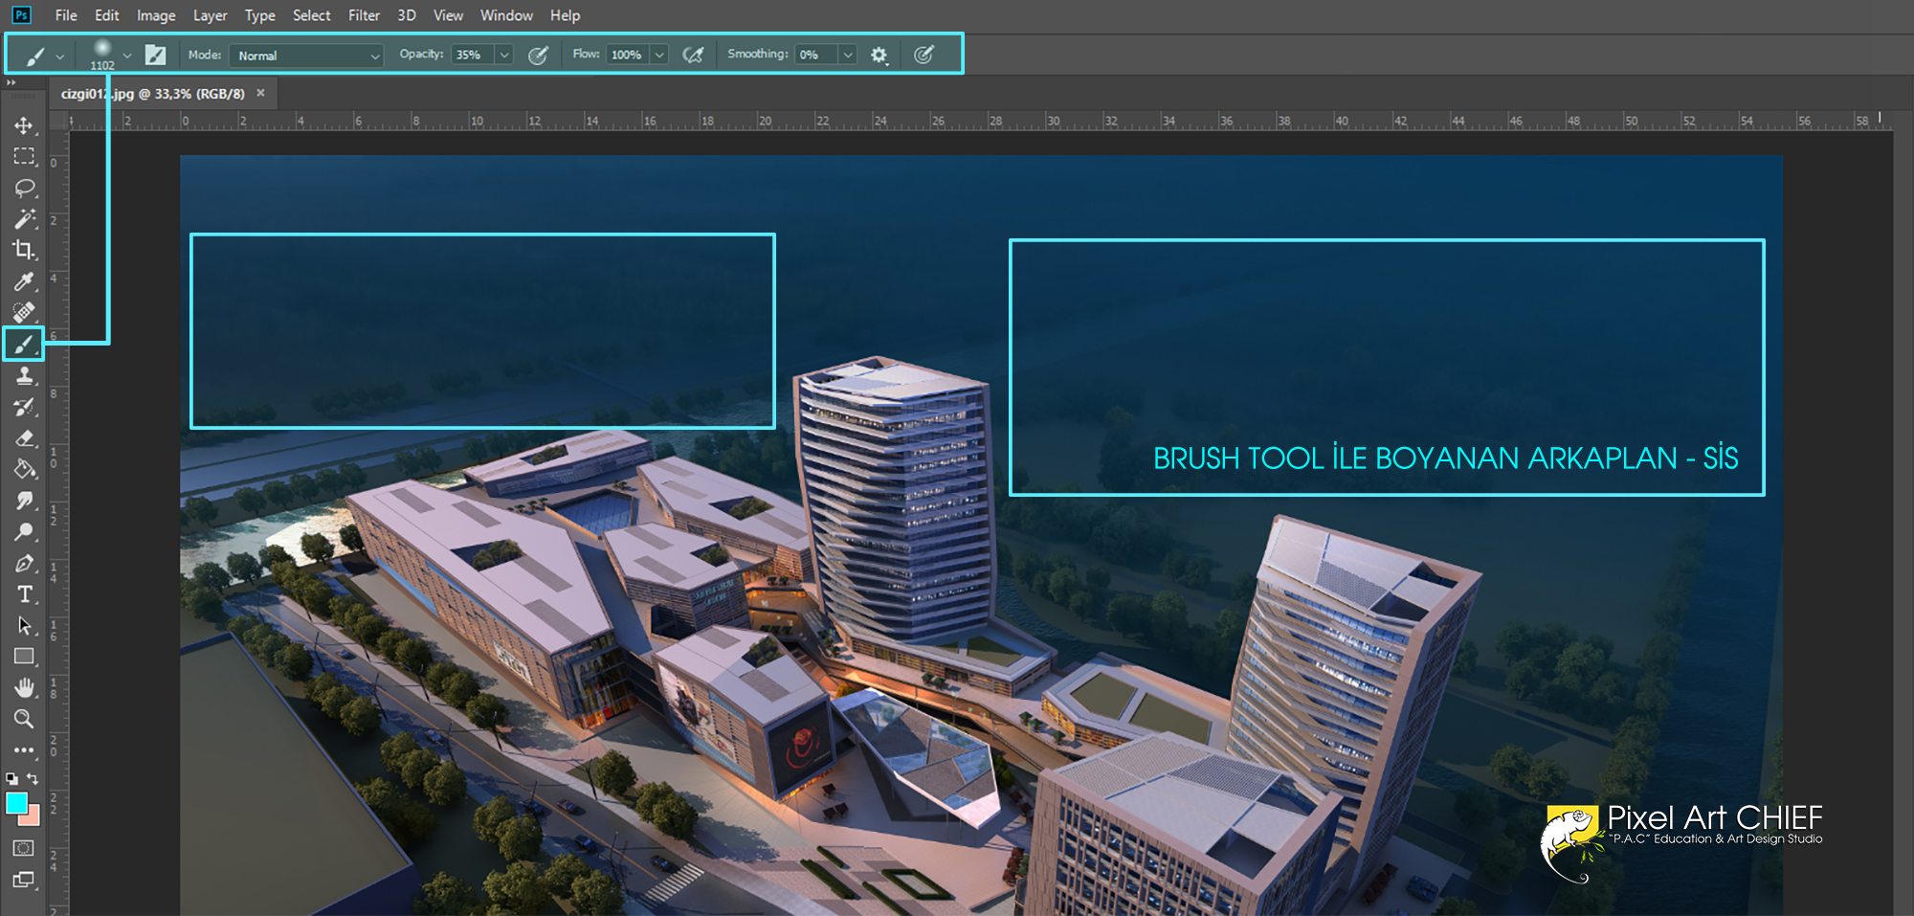This screenshot has height=916, width=1914.
Task: Toggle pressure control for brush size
Action: point(924,55)
